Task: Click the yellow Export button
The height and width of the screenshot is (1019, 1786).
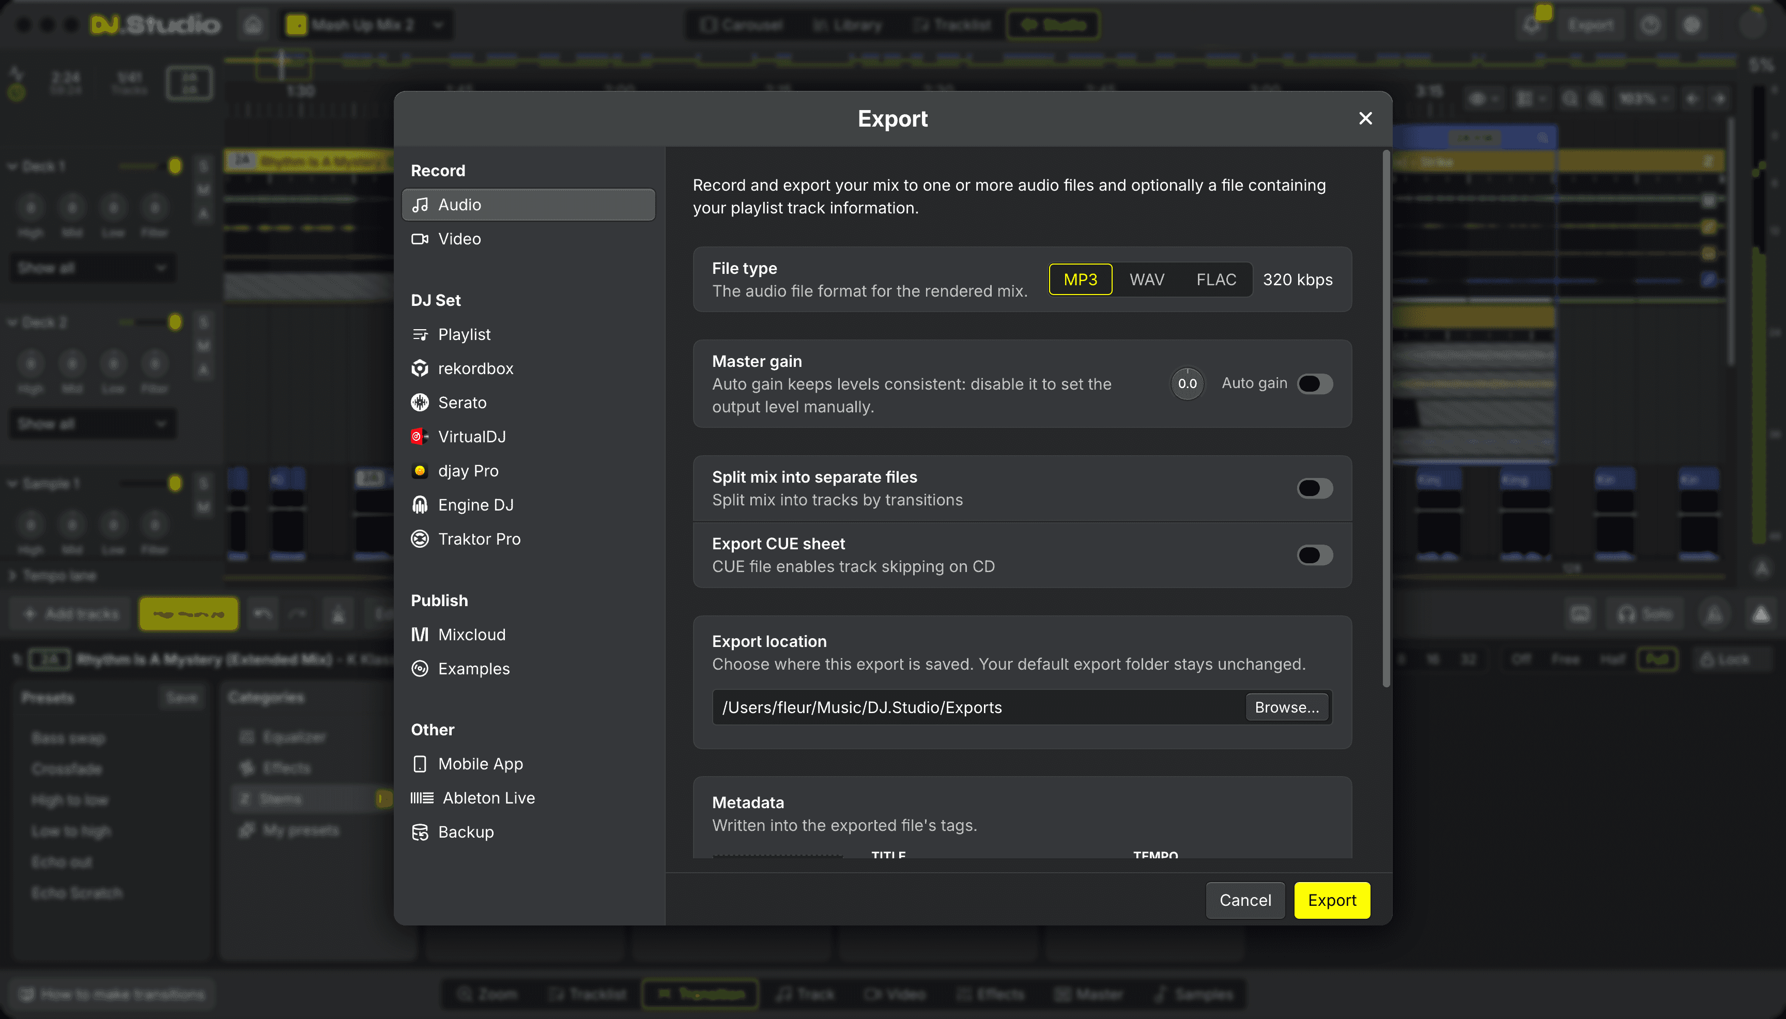Action: [x=1332, y=900]
